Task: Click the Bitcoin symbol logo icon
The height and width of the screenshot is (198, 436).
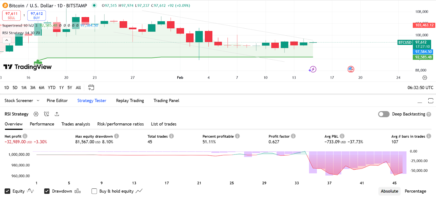Action: (5, 5)
